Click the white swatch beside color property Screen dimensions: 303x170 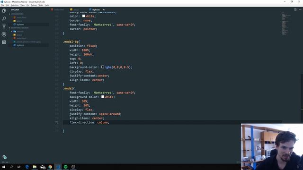pyautogui.click(x=83, y=16)
